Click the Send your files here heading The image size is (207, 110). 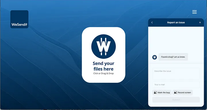[x=103, y=66]
